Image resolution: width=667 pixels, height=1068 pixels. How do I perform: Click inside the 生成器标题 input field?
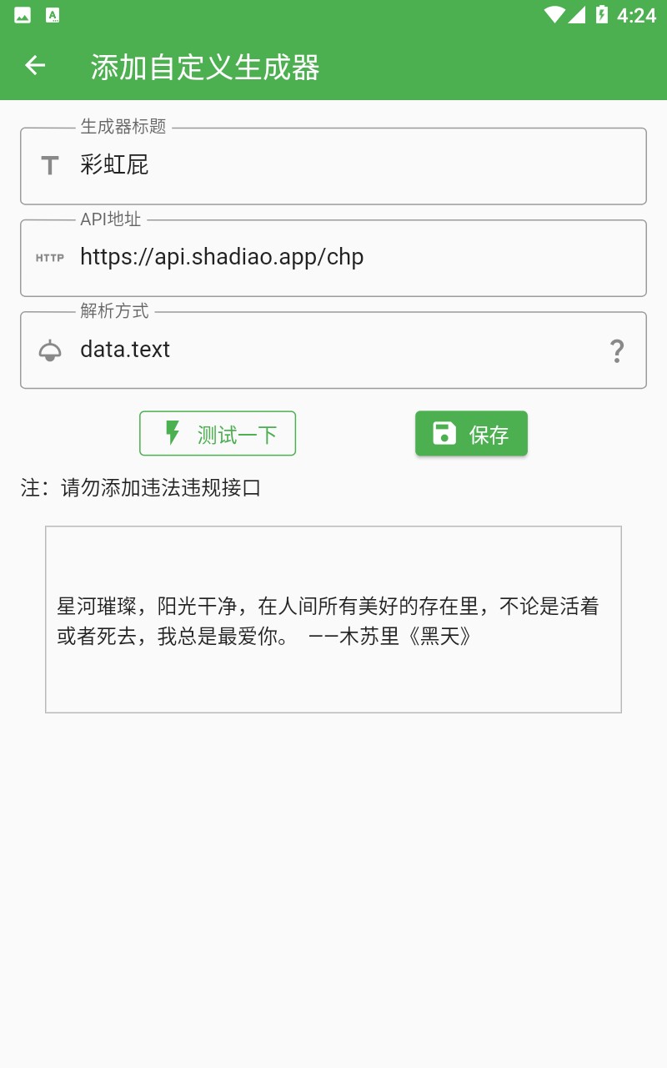[x=250, y=165]
